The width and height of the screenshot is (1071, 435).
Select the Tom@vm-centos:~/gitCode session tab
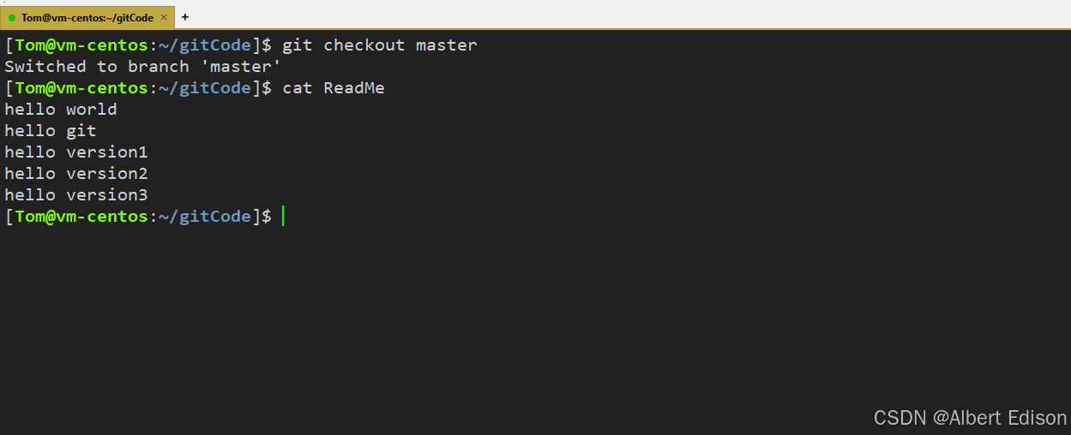[x=87, y=17]
